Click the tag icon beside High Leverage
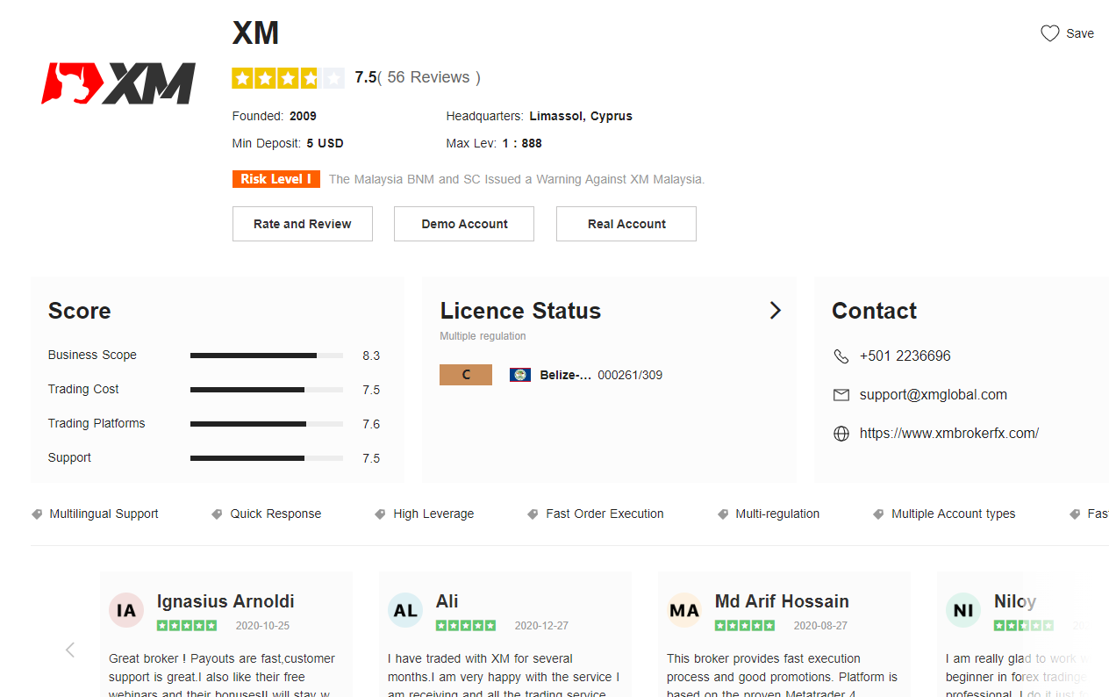Screen dimensions: 1109x697 pyautogui.click(x=380, y=514)
